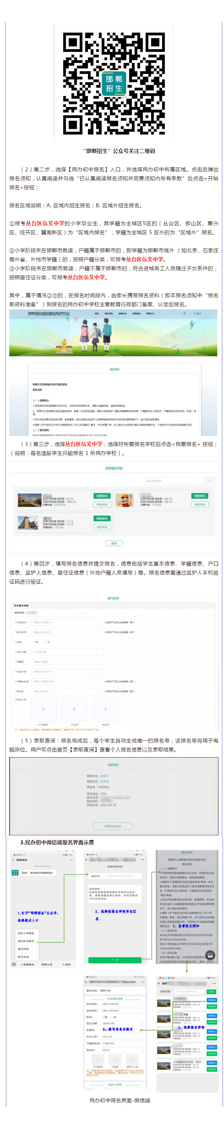Tap the green 下一步 button
The height and width of the screenshot is (1127, 224).
115,960
